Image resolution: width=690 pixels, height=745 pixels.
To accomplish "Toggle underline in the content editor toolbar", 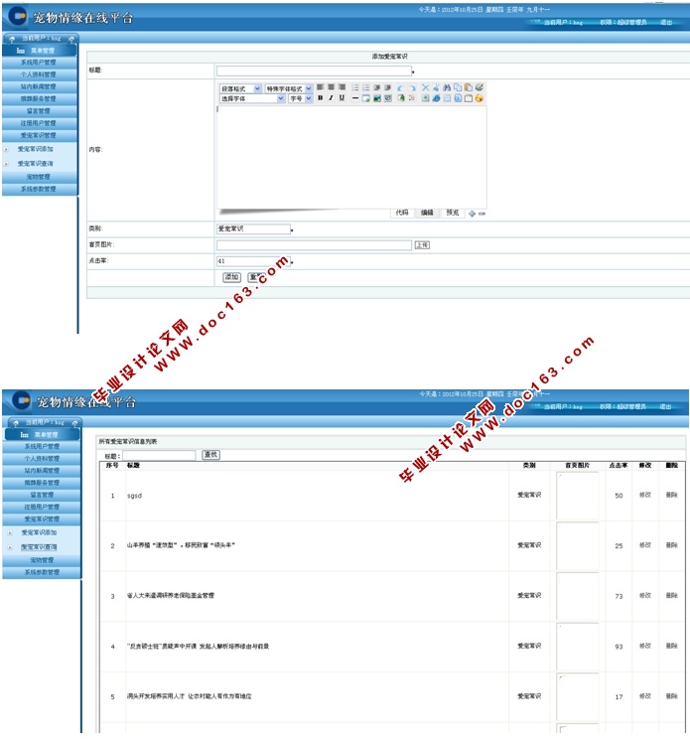I will coord(342,98).
